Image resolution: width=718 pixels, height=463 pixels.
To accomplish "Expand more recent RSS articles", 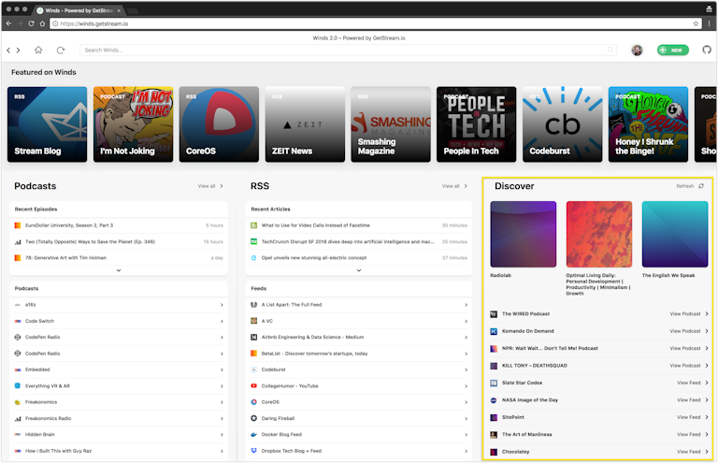I will (x=359, y=270).
